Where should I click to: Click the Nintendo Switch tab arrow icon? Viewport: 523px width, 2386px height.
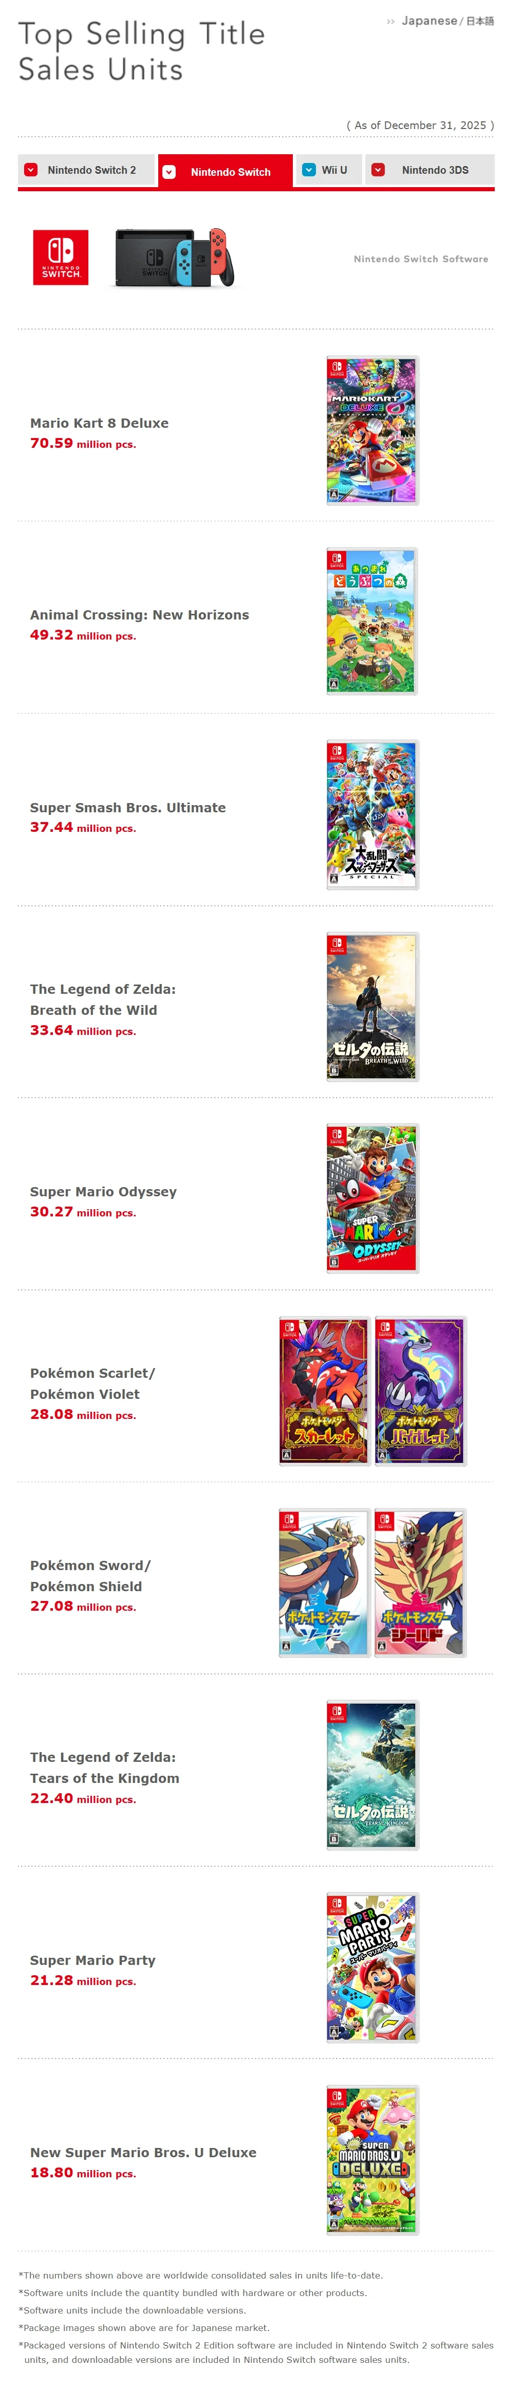pos(170,172)
